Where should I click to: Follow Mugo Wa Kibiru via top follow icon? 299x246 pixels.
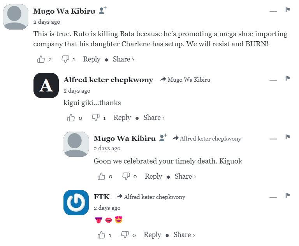(102, 11)
